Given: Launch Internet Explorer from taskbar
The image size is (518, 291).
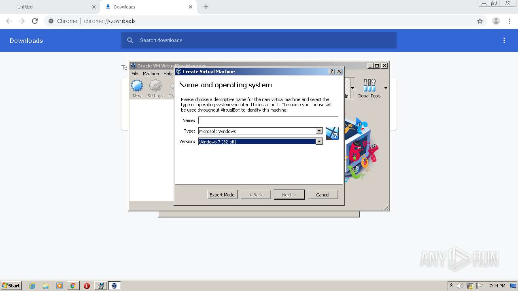Looking at the screenshot, I should tap(32, 286).
